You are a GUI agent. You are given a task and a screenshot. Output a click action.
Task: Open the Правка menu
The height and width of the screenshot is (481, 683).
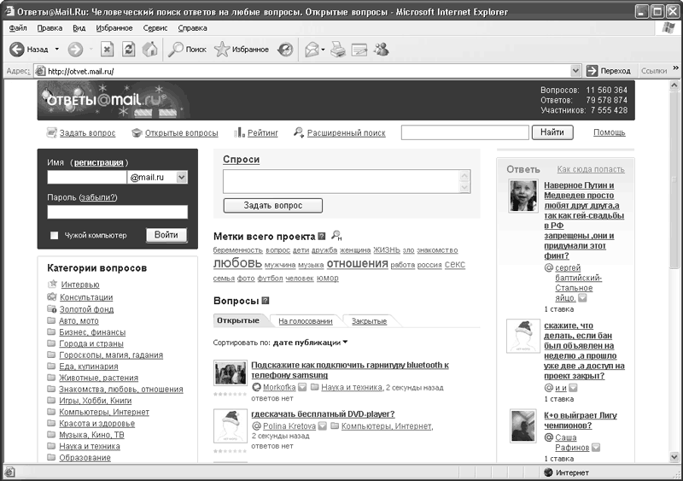[50, 28]
